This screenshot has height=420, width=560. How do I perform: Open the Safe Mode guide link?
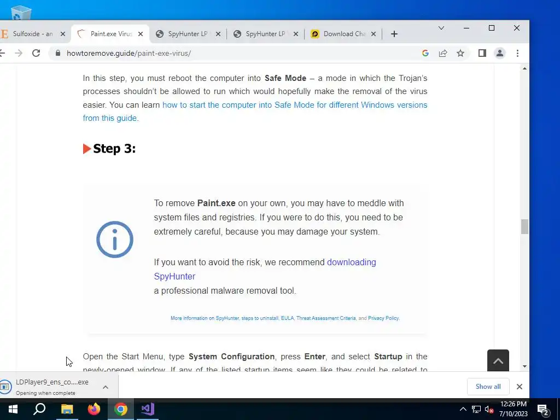point(255,112)
